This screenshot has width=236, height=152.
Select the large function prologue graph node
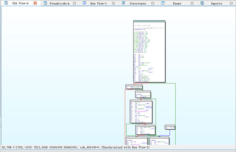point(149,52)
